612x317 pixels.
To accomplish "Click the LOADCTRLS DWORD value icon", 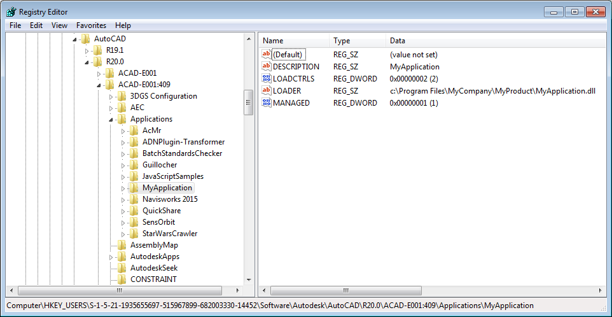I will (x=267, y=78).
